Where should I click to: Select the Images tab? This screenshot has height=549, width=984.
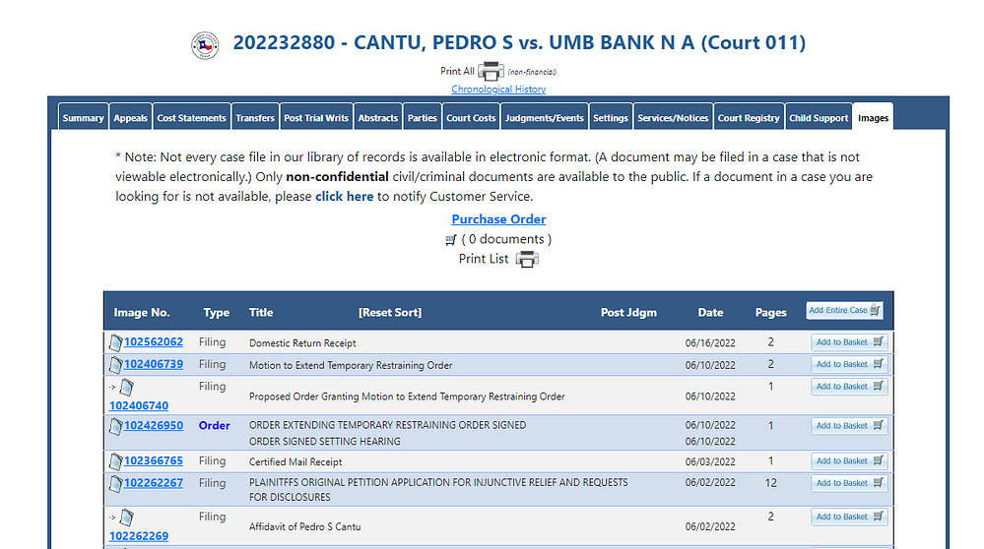(873, 117)
